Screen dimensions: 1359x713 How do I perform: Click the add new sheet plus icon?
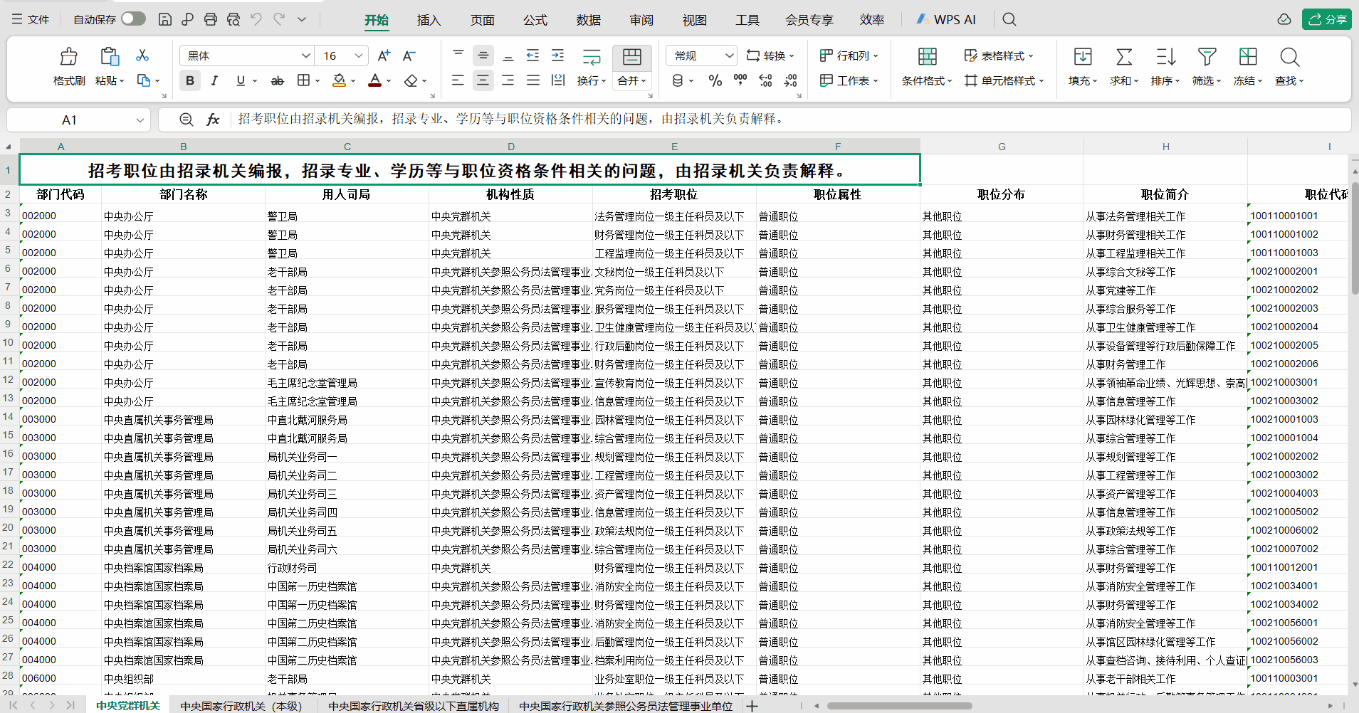click(x=752, y=706)
